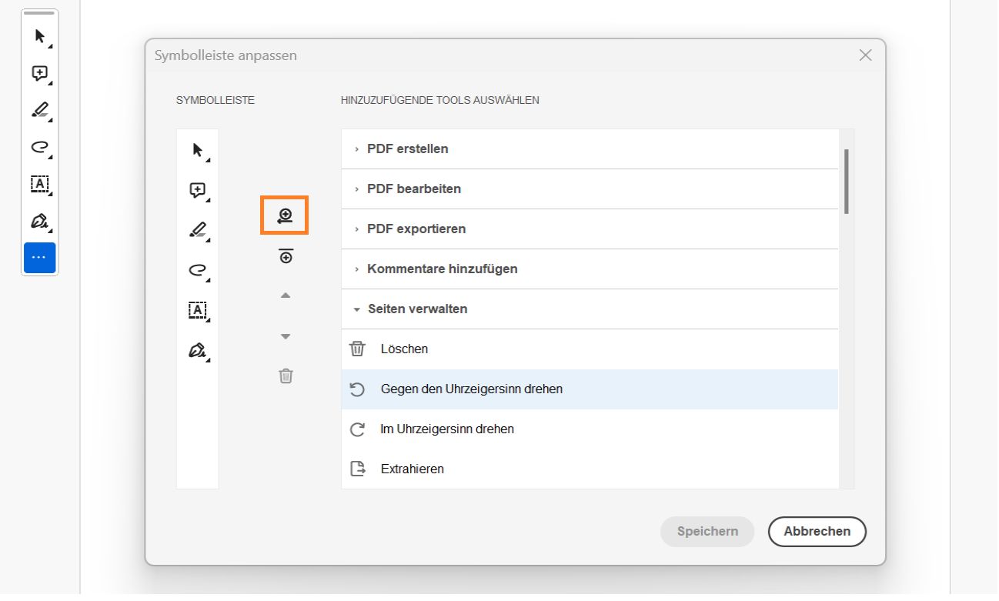Select the text box tool in dialog list

click(x=198, y=309)
